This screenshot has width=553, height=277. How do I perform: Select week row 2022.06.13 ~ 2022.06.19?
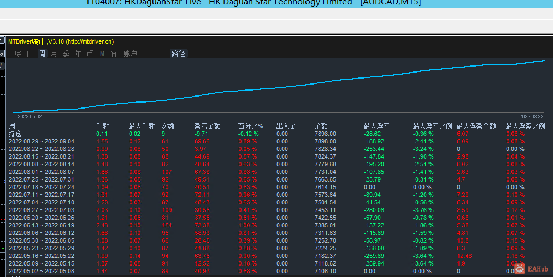click(42, 225)
